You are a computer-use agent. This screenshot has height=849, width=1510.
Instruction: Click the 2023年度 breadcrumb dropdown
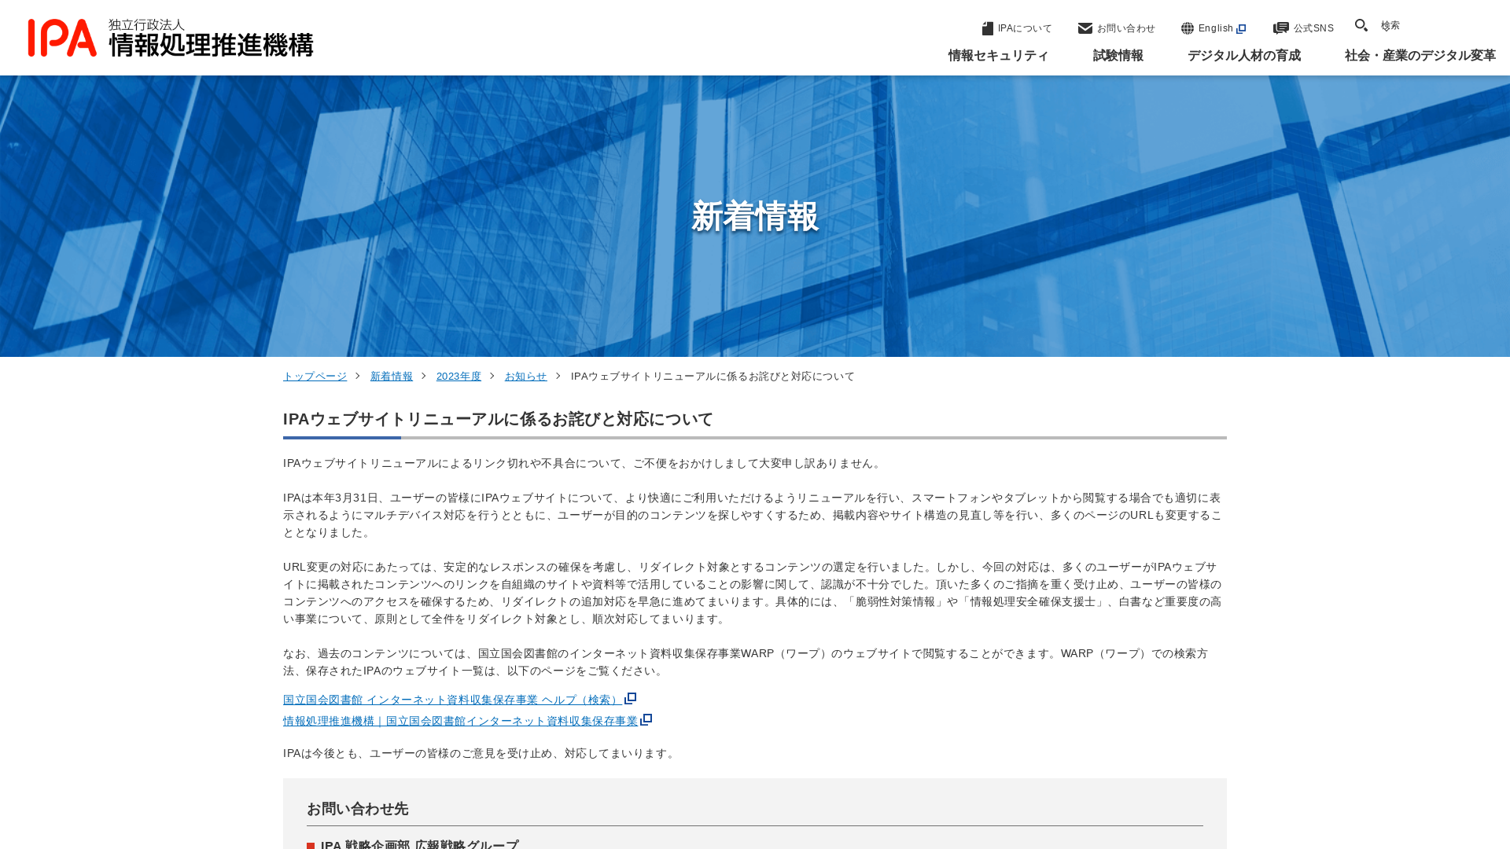coord(459,375)
